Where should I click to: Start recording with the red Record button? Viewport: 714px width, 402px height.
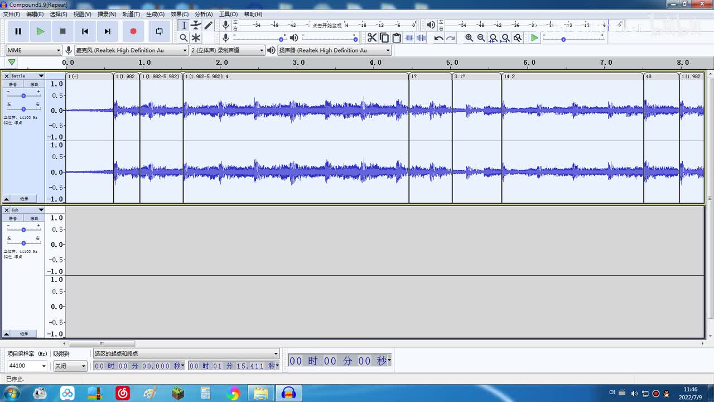[x=133, y=31]
